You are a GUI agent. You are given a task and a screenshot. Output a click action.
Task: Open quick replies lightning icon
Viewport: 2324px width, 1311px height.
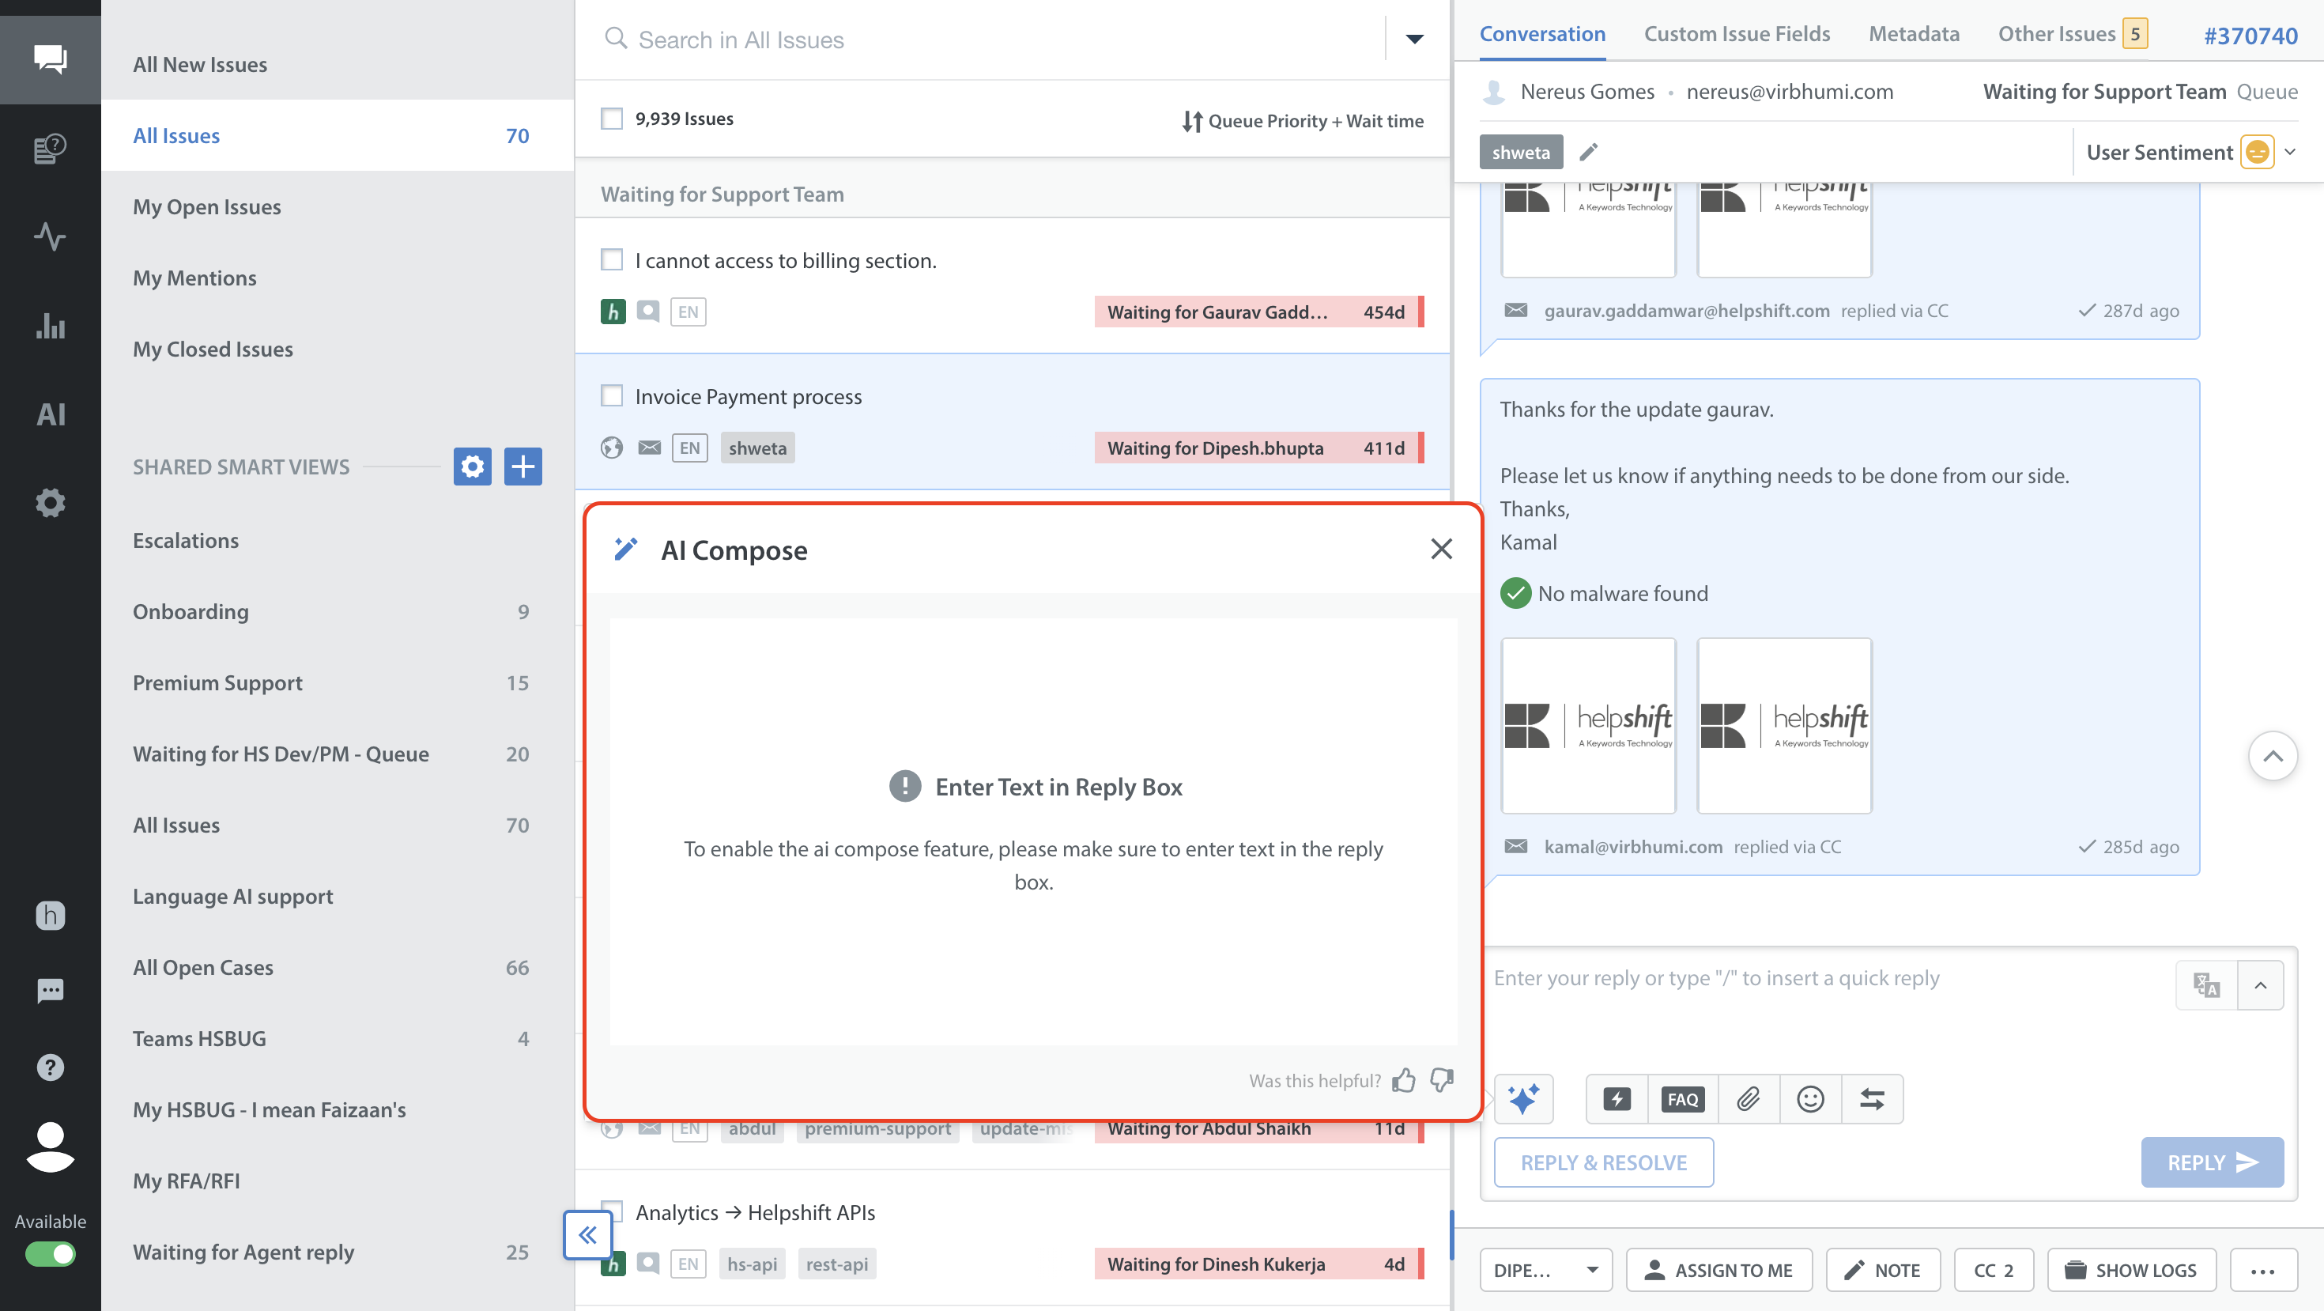pyautogui.click(x=1616, y=1098)
